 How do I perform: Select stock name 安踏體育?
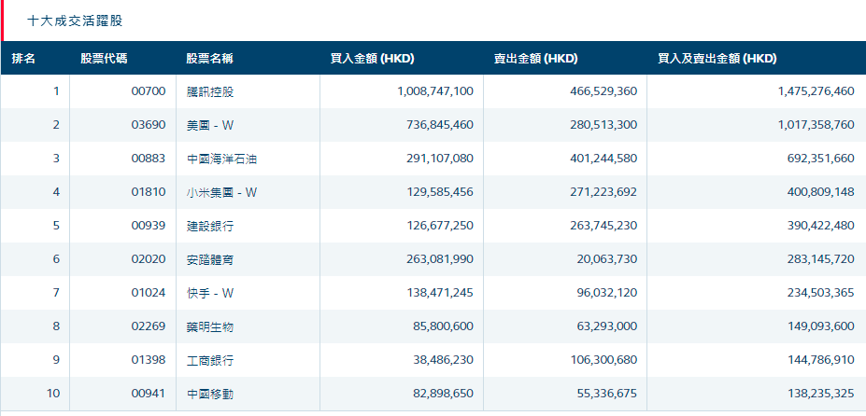click(210, 259)
